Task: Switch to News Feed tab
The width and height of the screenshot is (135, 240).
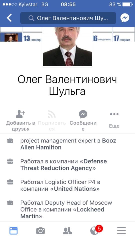Action: click(13, 231)
